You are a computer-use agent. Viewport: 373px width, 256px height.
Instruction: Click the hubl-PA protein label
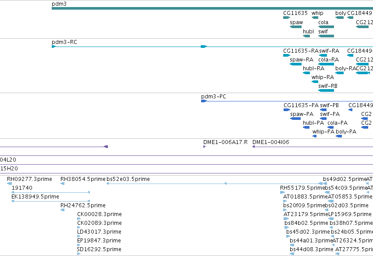tap(313, 123)
